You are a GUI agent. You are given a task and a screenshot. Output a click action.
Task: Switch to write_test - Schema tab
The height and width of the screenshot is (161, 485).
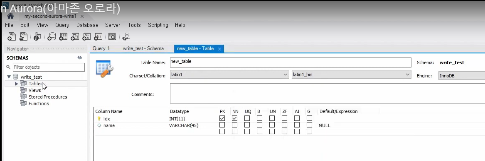pyautogui.click(x=143, y=48)
